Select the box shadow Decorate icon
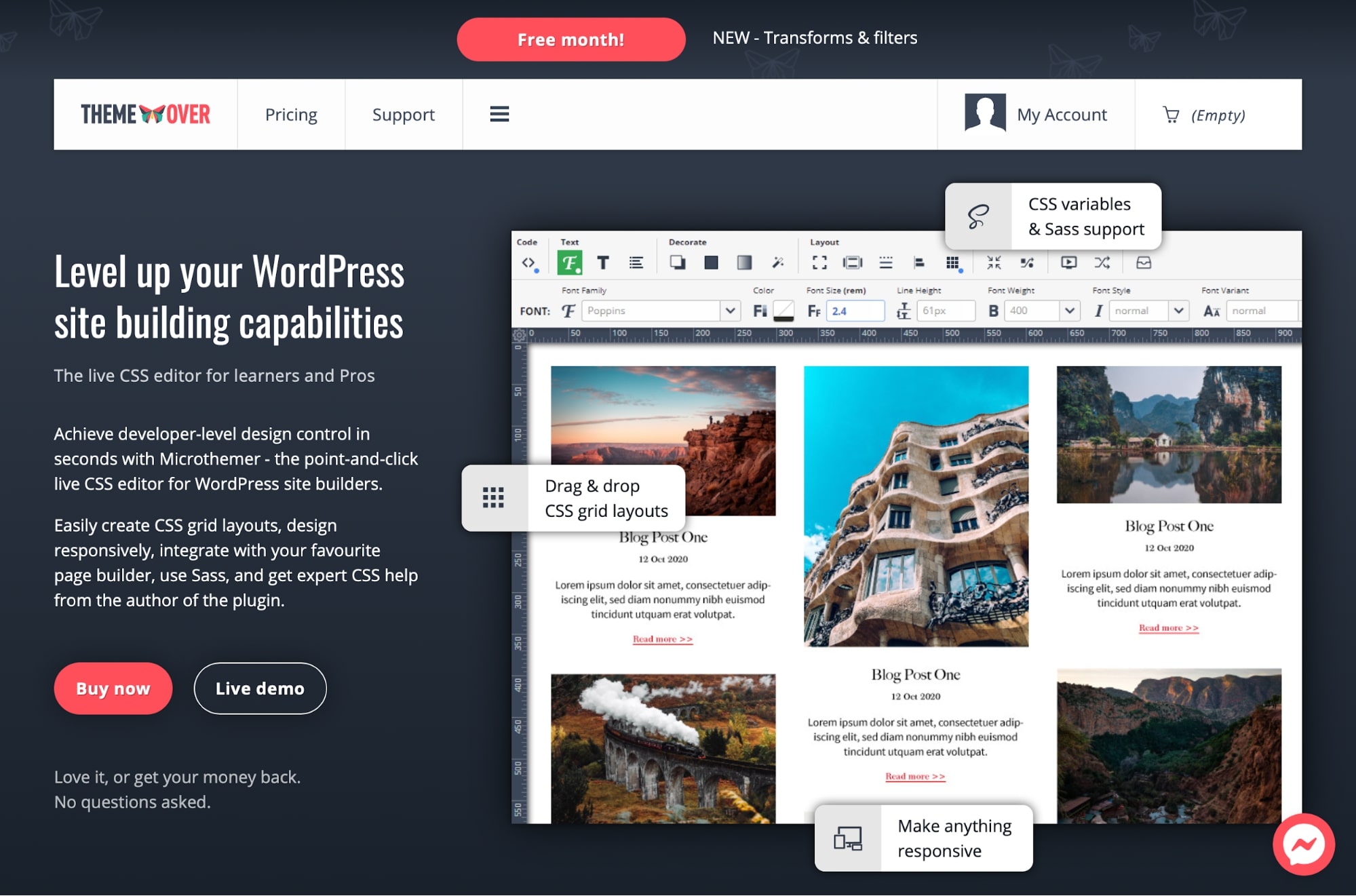The height and width of the screenshot is (896, 1356). pyautogui.click(x=677, y=262)
